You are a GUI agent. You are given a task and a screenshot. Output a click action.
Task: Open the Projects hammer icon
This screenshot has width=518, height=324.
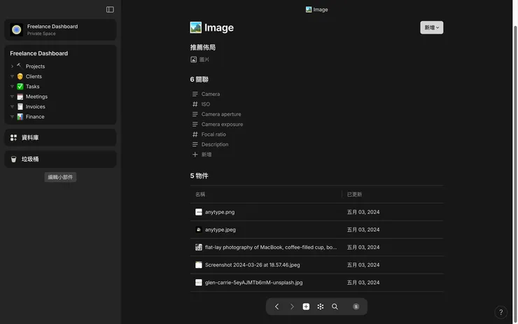pyautogui.click(x=20, y=66)
